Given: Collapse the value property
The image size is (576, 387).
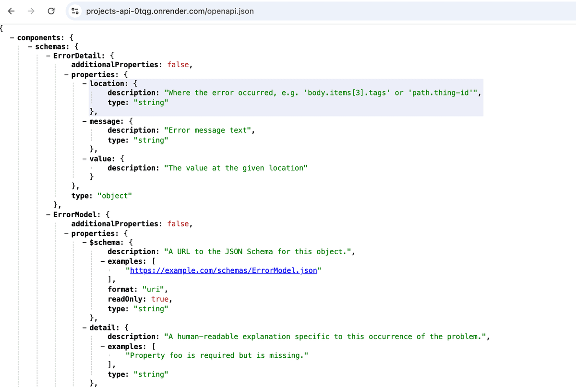Looking at the screenshot, I should tap(84, 158).
